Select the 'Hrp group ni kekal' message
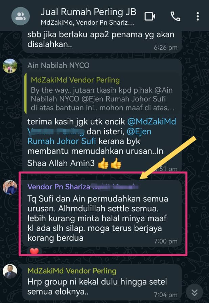Viewport: 209px width, 303px height. (102, 282)
